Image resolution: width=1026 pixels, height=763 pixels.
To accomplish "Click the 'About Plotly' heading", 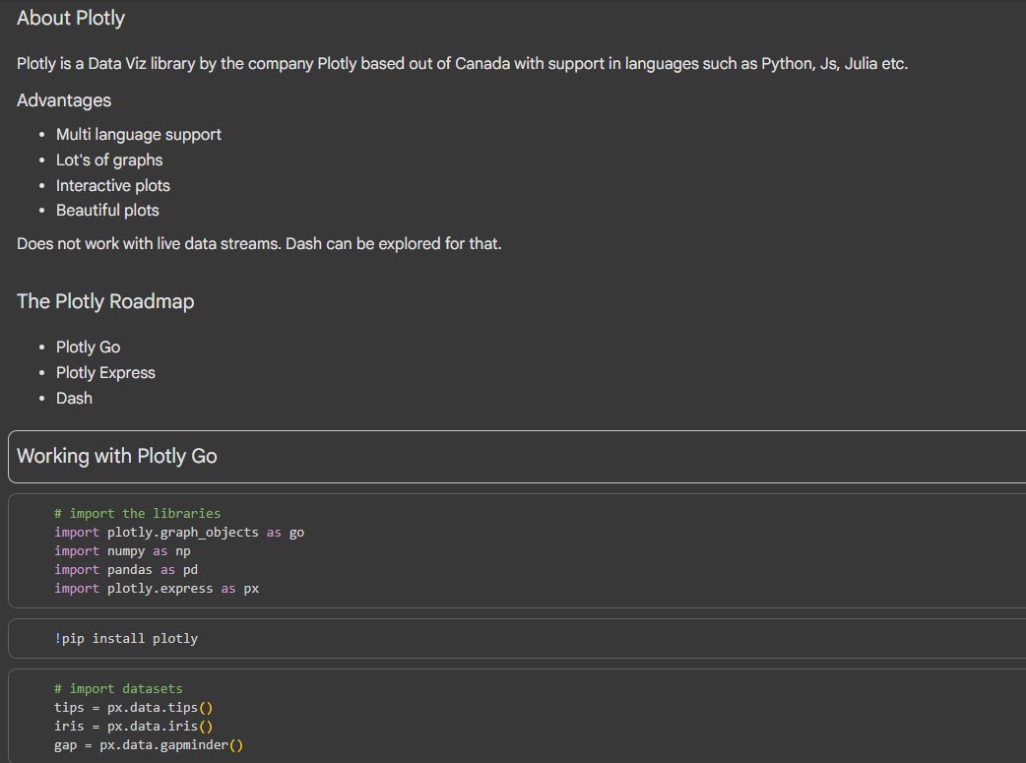I will coord(71,19).
